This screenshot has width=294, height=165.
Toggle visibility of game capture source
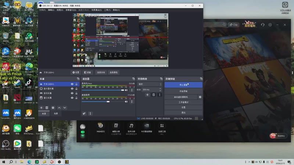tap(72, 93)
